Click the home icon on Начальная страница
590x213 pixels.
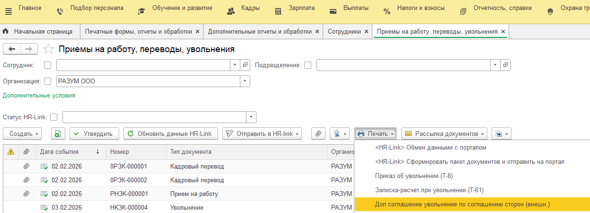click(x=6, y=32)
